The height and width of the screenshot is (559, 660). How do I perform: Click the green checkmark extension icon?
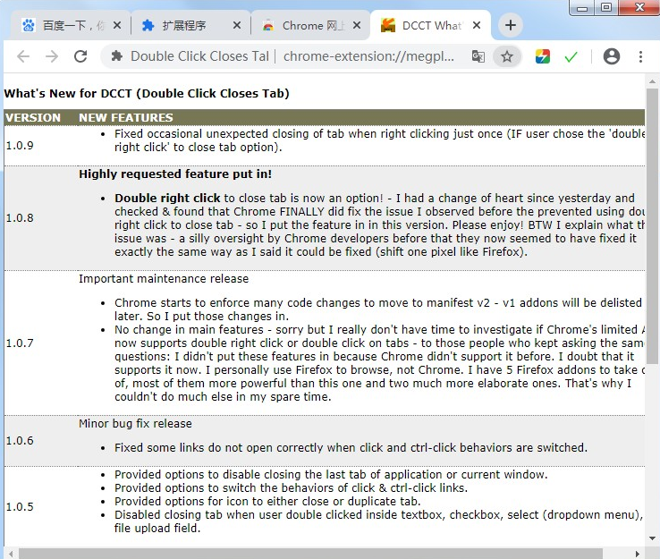571,56
